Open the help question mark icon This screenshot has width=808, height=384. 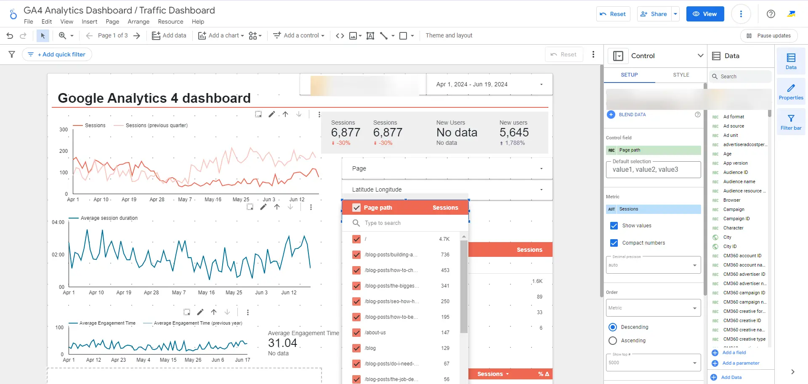coord(771,14)
